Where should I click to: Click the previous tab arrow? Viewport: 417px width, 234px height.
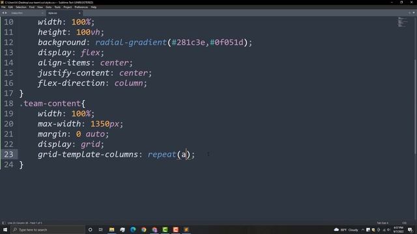coord(3,13)
